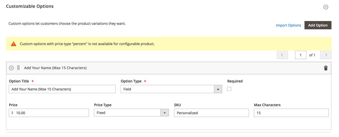Click the SKU label
Image resolution: width=339 pixels, height=137 pixels.
pos(177,105)
